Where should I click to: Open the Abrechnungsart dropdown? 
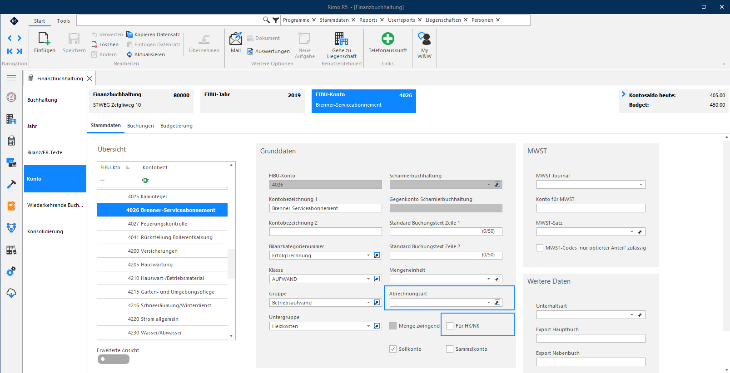pos(489,303)
